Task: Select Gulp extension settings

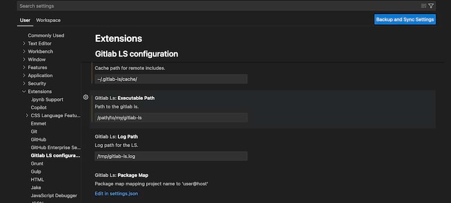Action: click(36, 171)
